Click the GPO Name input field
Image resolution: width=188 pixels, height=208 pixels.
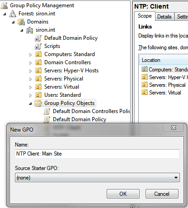(97, 154)
